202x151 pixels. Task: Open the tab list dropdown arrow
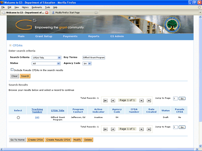click(200, 13)
